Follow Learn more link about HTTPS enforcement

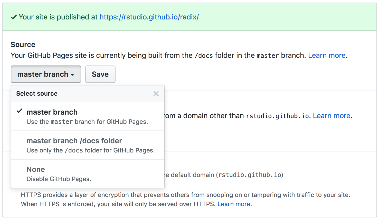click(x=234, y=204)
